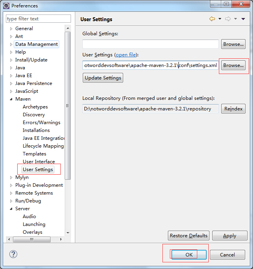
Task: Click the tree horizontal scrollbar thumb
Action: click(x=32, y=239)
